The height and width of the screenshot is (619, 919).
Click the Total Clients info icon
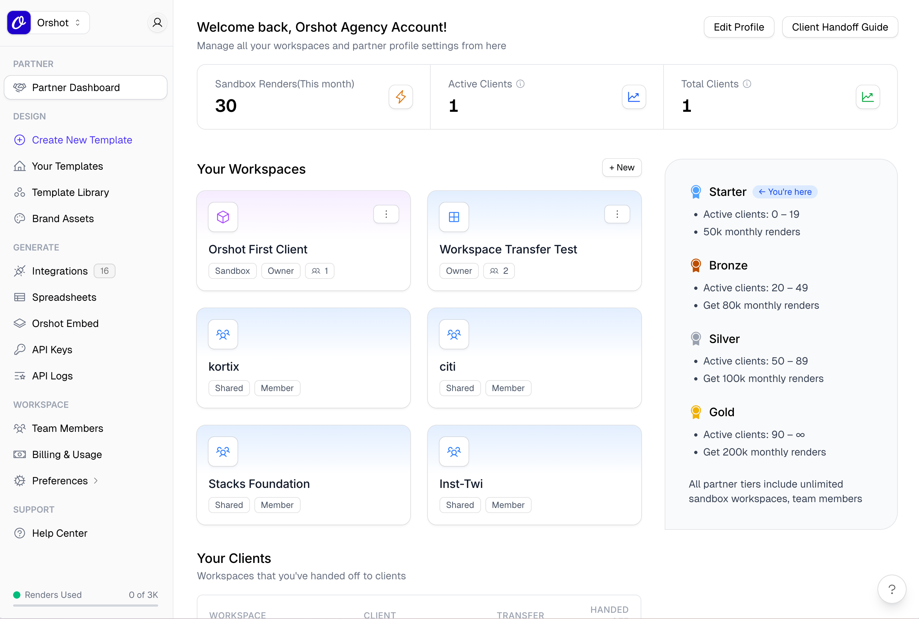click(x=747, y=84)
